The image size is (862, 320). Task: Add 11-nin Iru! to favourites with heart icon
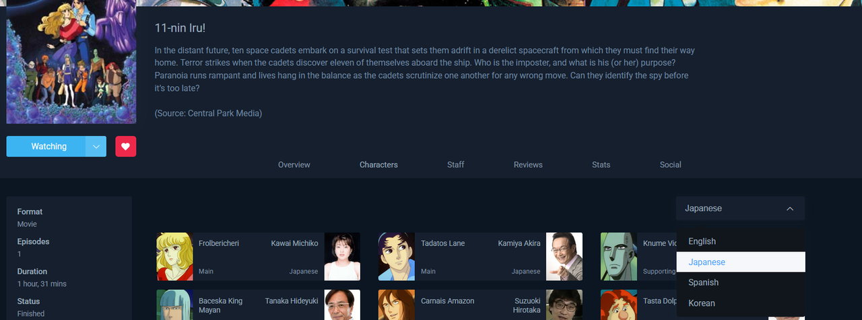(x=125, y=147)
